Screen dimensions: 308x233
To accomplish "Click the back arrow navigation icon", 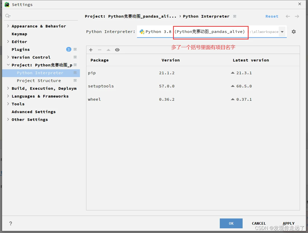I will [x=288, y=16].
